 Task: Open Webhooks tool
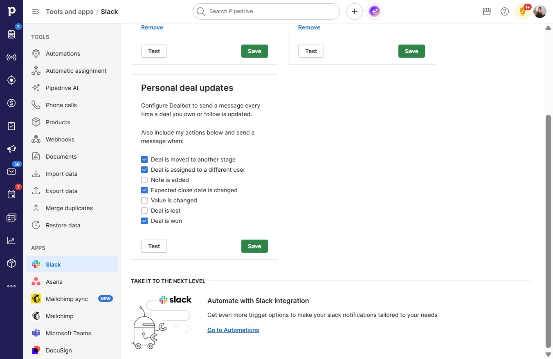pyautogui.click(x=72, y=139)
